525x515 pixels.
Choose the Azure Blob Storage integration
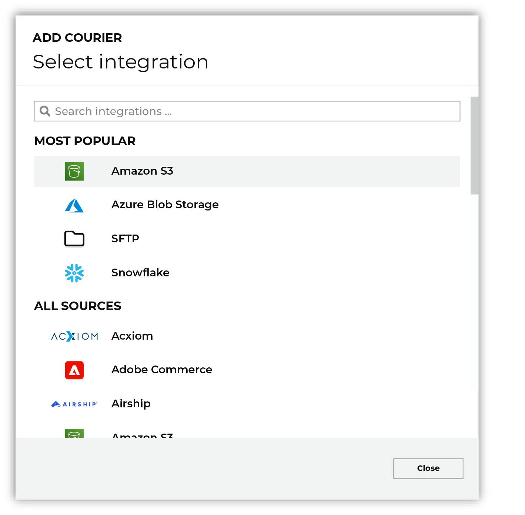point(247,205)
